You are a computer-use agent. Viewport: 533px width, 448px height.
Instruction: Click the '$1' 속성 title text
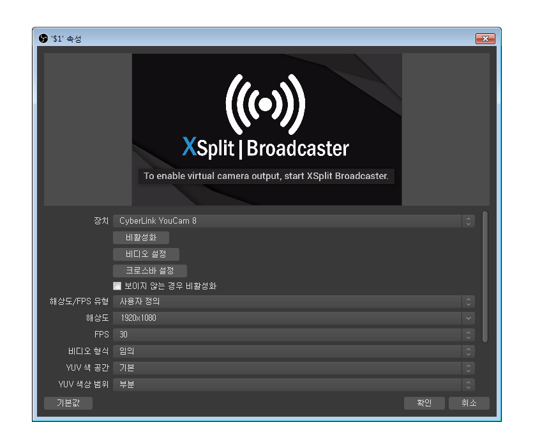coord(66,39)
